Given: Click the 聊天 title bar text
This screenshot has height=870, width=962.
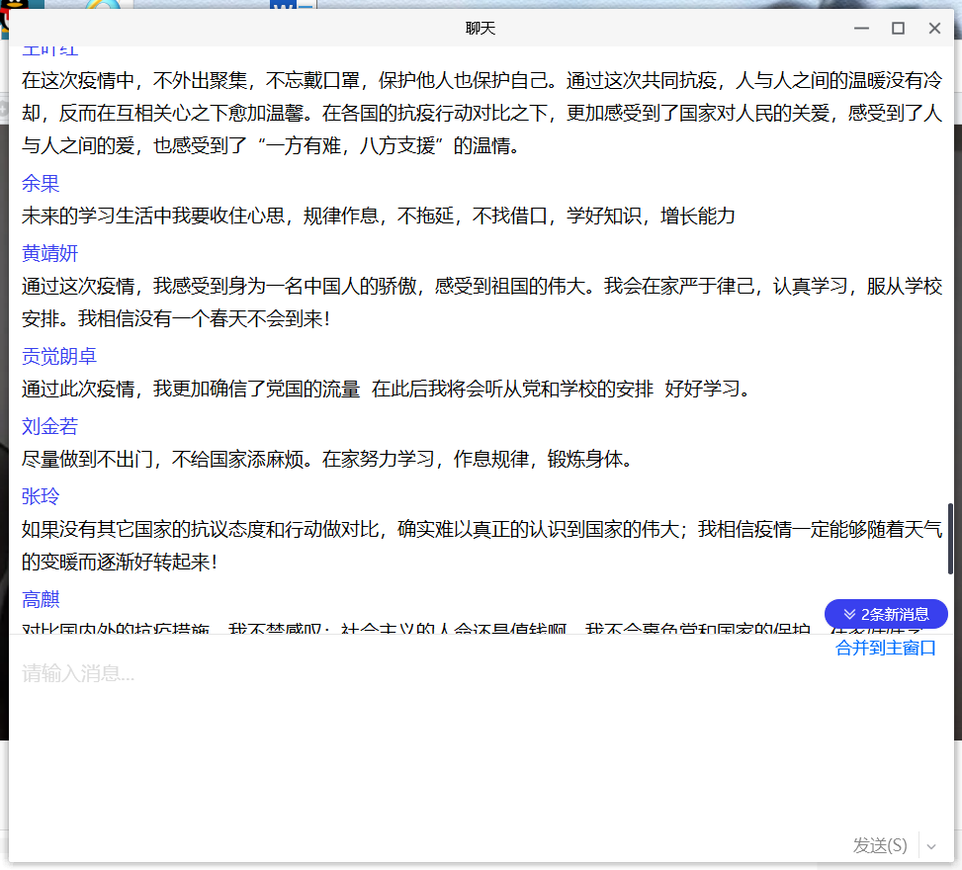Looking at the screenshot, I should coord(481,29).
